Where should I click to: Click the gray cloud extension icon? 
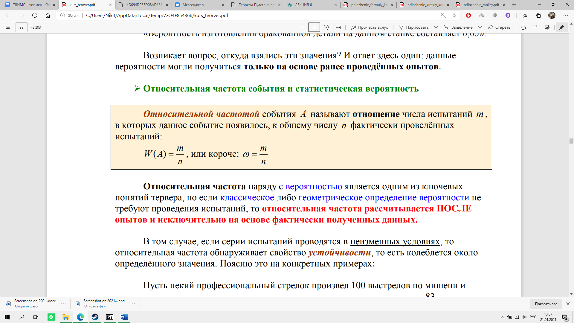tap(482, 15)
